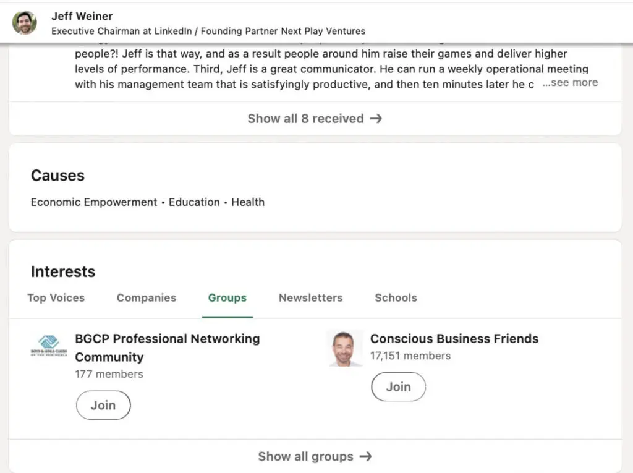Viewport: 633px width, 473px height.
Task: Open the Schools tab
Action: 395,298
